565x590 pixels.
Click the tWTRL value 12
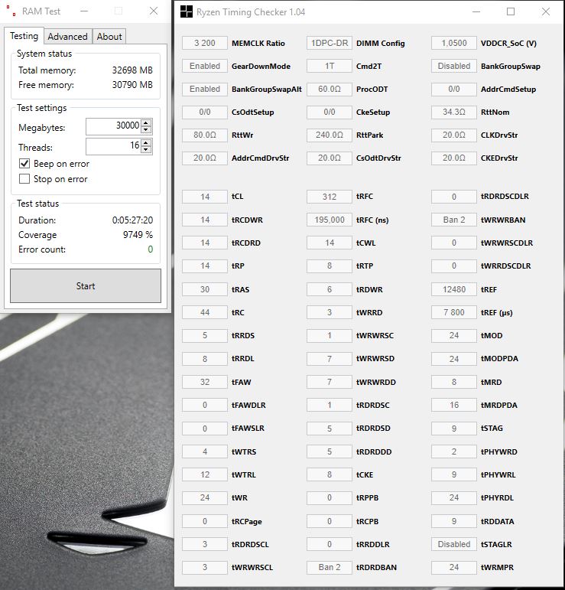(x=205, y=474)
